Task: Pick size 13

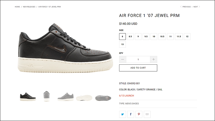Action: click(x=122, y=44)
